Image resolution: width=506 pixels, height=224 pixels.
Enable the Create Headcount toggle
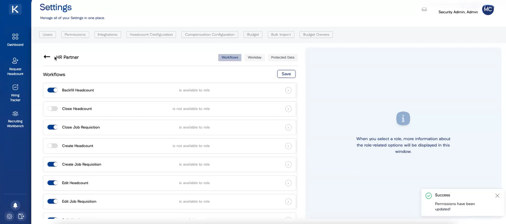[53, 146]
